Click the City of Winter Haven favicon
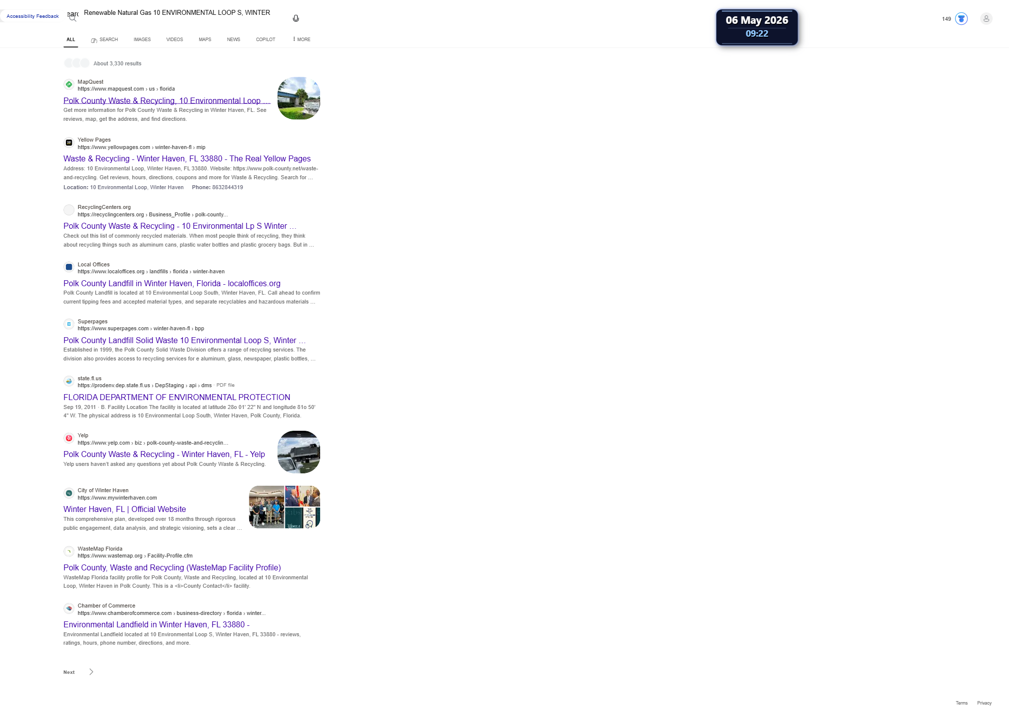 pyautogui.click(x=69, y=493)
